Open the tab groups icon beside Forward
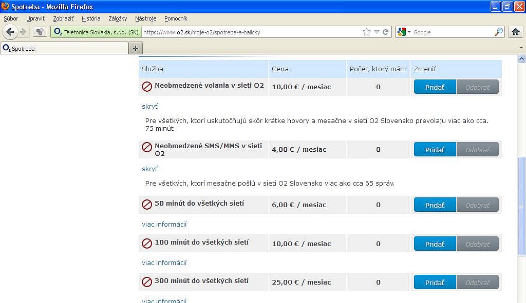 40,32
